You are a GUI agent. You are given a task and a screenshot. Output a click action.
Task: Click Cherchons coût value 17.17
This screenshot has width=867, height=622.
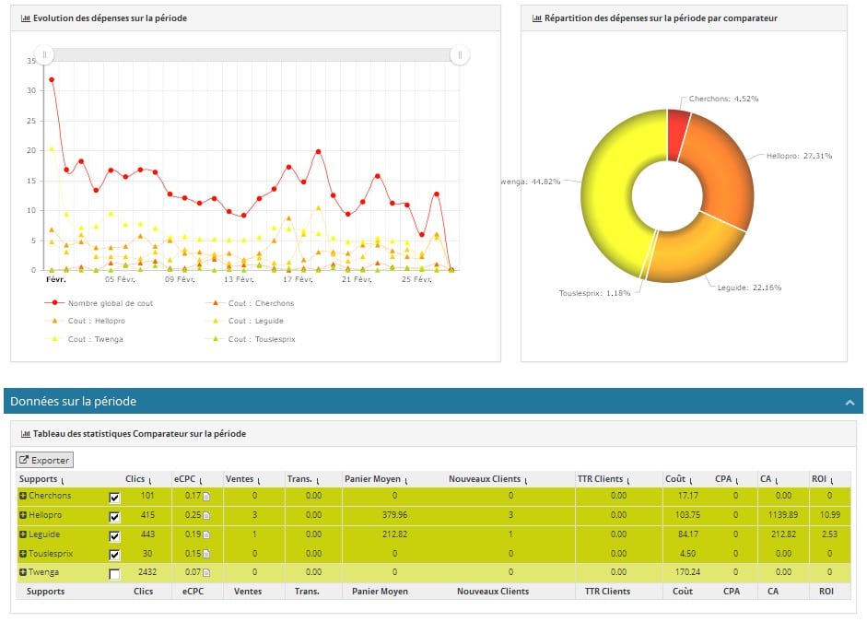[x=688, y=496]
